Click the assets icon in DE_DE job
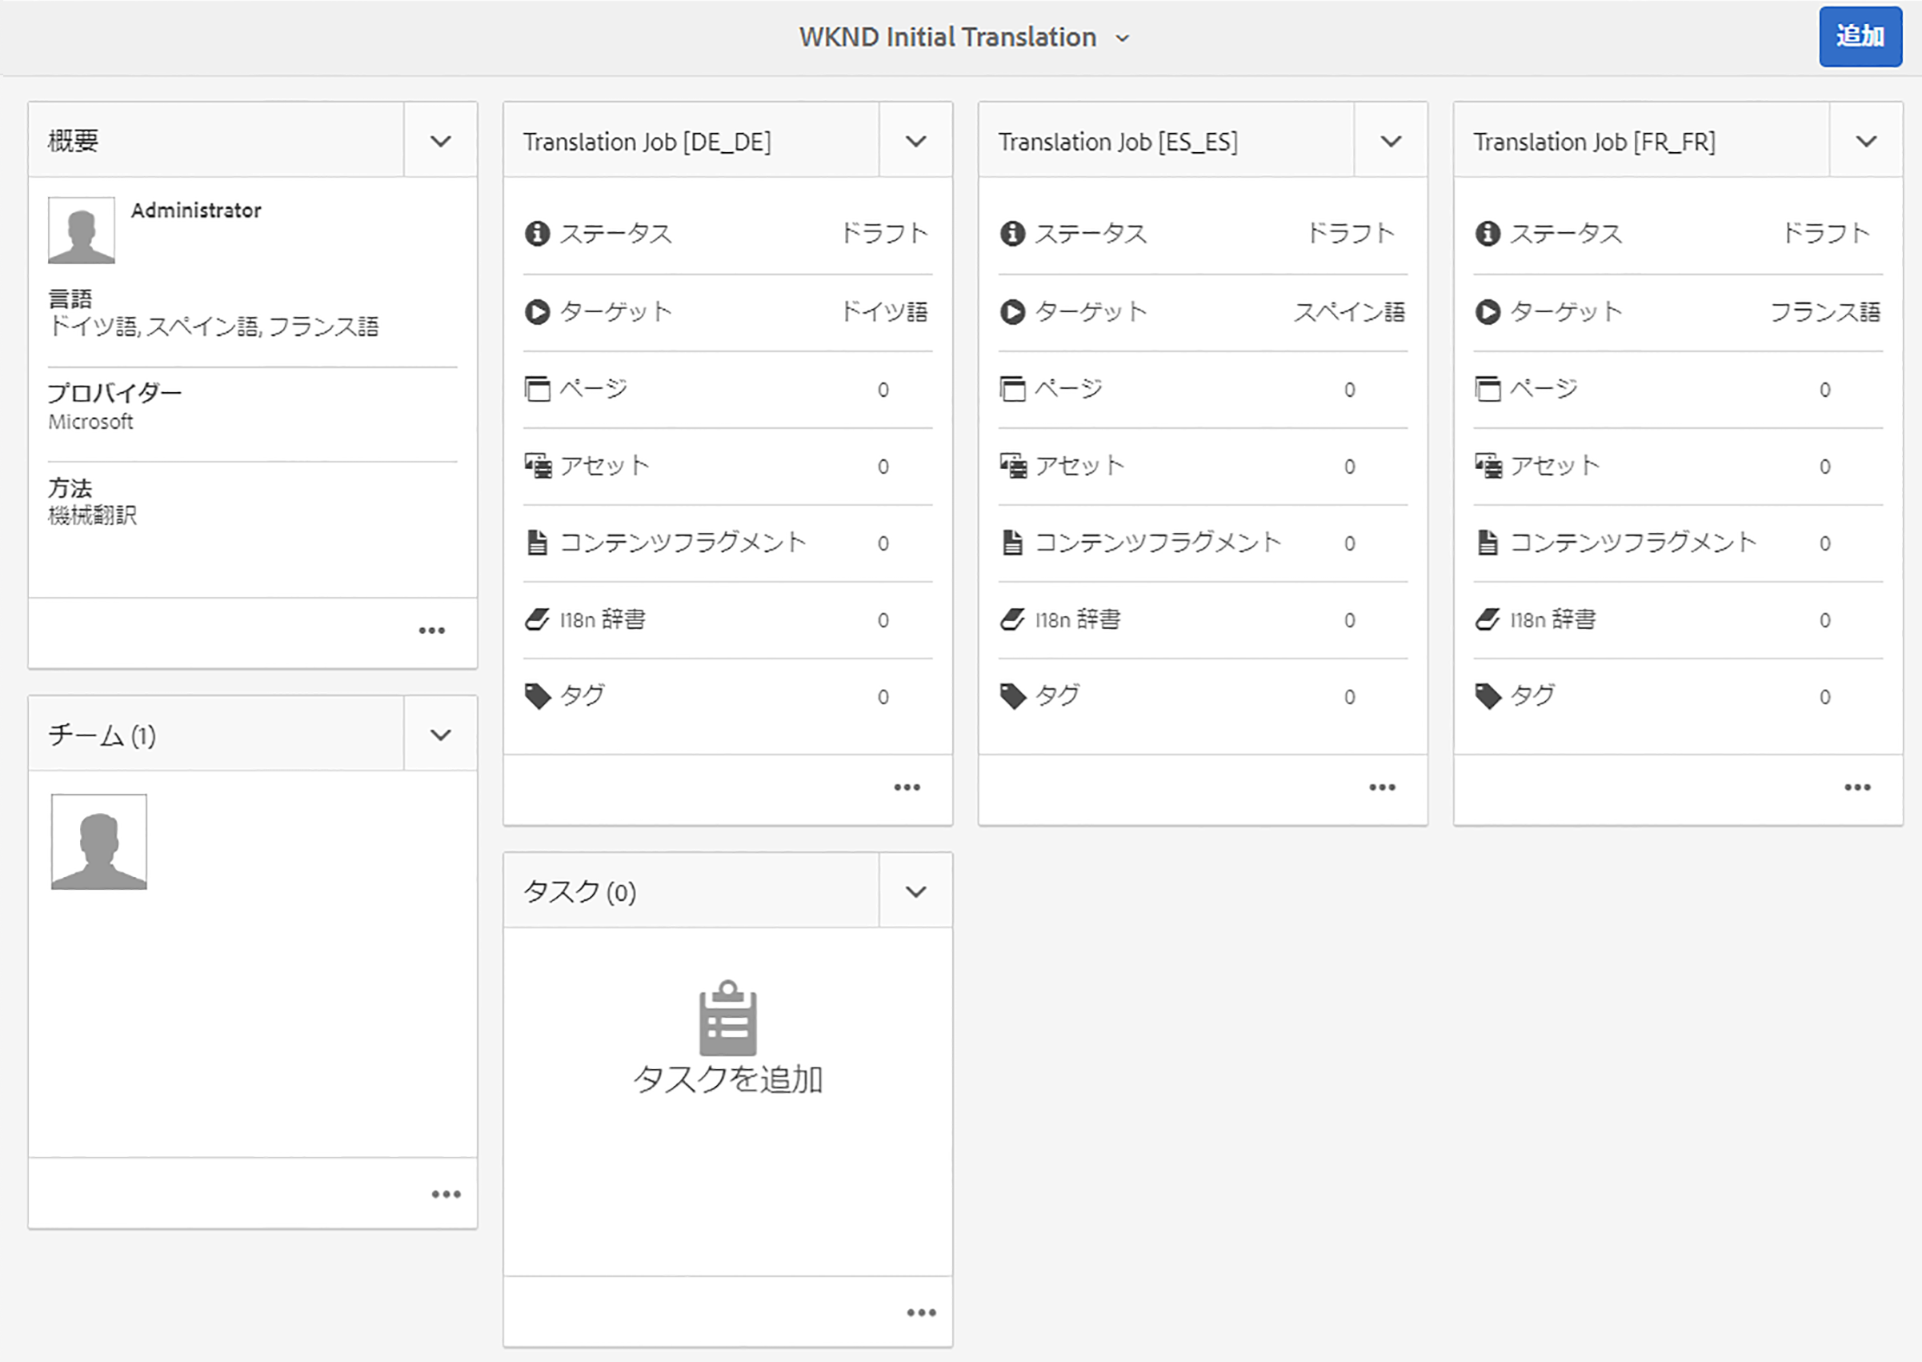This screenshot has width=1922, height=1362. pos(538,466)
